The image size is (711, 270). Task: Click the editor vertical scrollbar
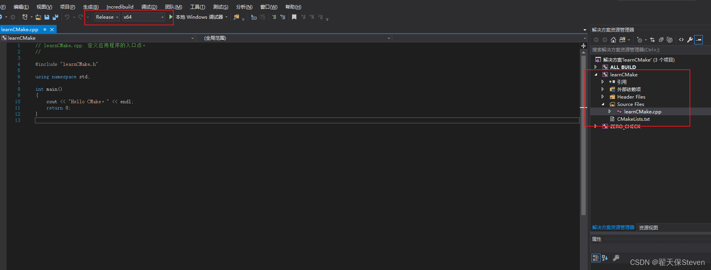584,135
